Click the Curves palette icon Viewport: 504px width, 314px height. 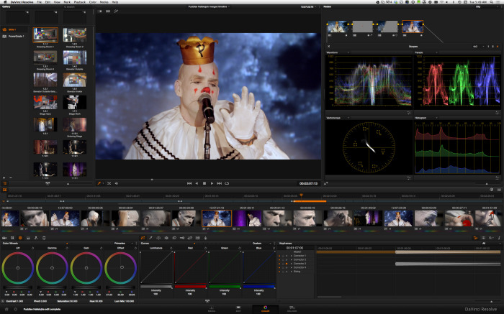143,237
